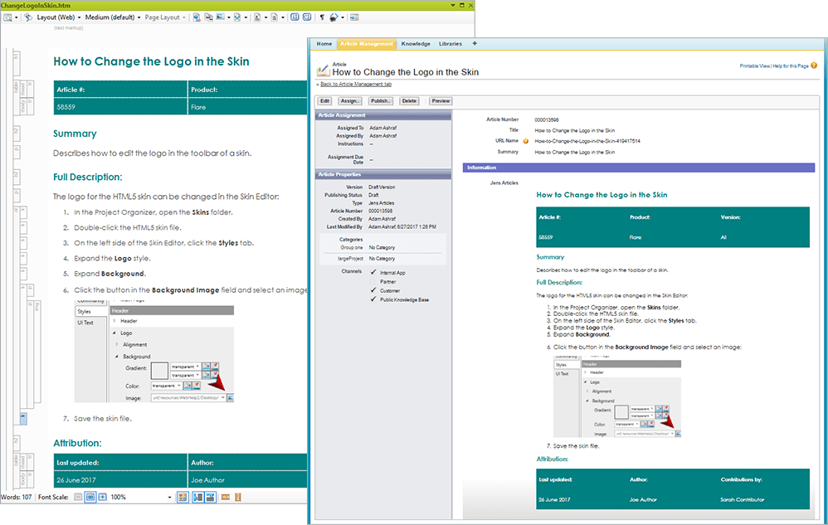828x525 pixels.
Task: Toggle the Public Knowledge Base checkbox
Action: [x=374, y=299]
